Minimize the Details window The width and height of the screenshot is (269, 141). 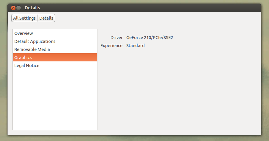18,8
